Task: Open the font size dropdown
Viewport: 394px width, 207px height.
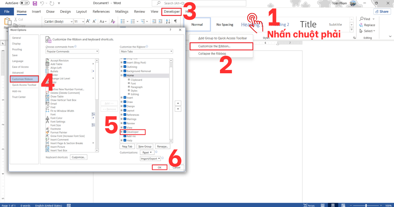Action: [82, 21]
